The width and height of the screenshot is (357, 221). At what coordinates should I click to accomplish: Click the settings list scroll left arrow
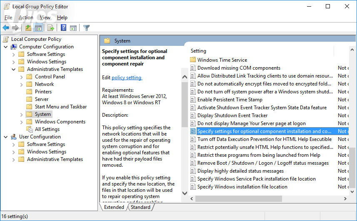[x=192, y=198]
